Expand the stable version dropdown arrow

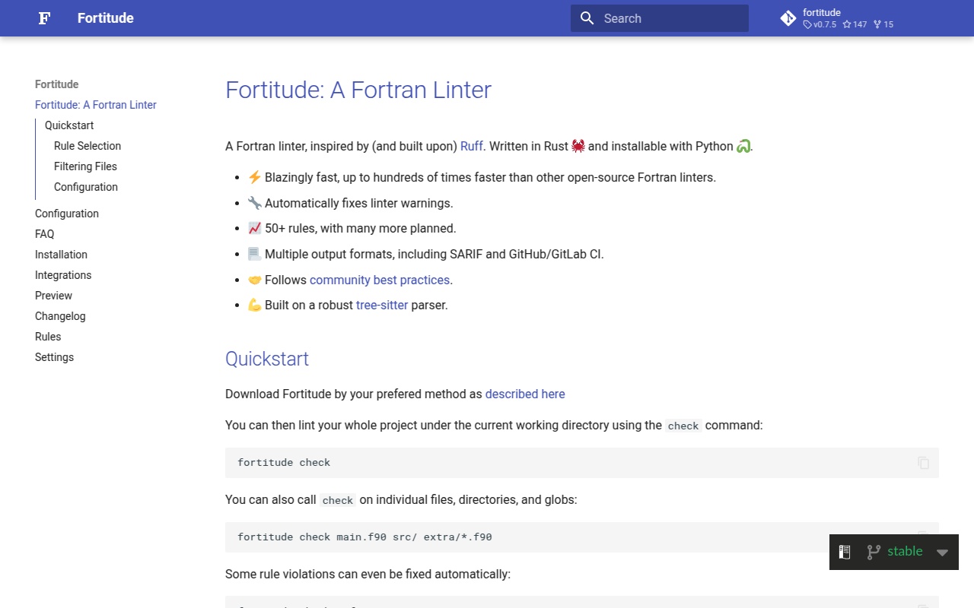coord(942,553)
